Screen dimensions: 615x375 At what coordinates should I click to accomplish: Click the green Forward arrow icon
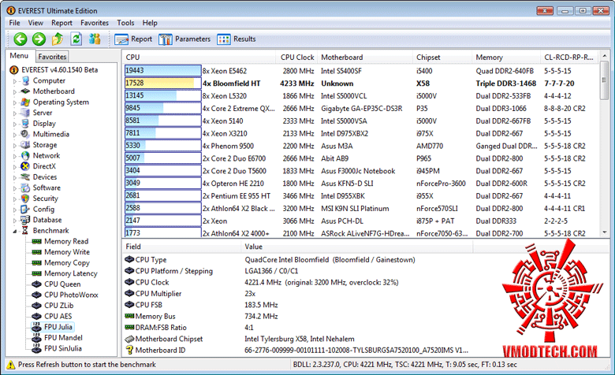[x=39, y=39]
